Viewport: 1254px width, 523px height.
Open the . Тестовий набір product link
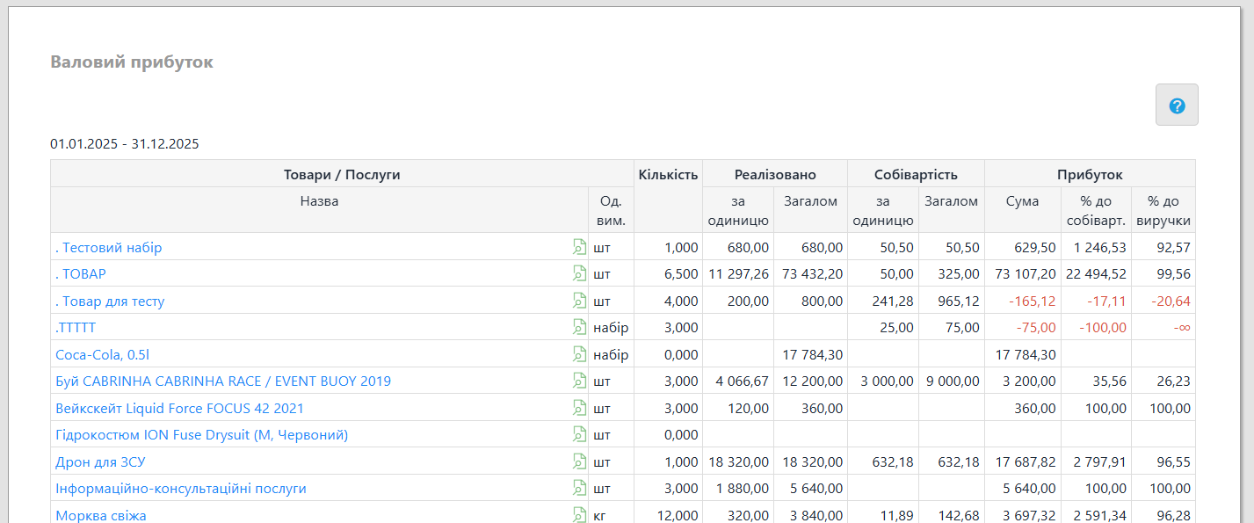tap(108, 248)
